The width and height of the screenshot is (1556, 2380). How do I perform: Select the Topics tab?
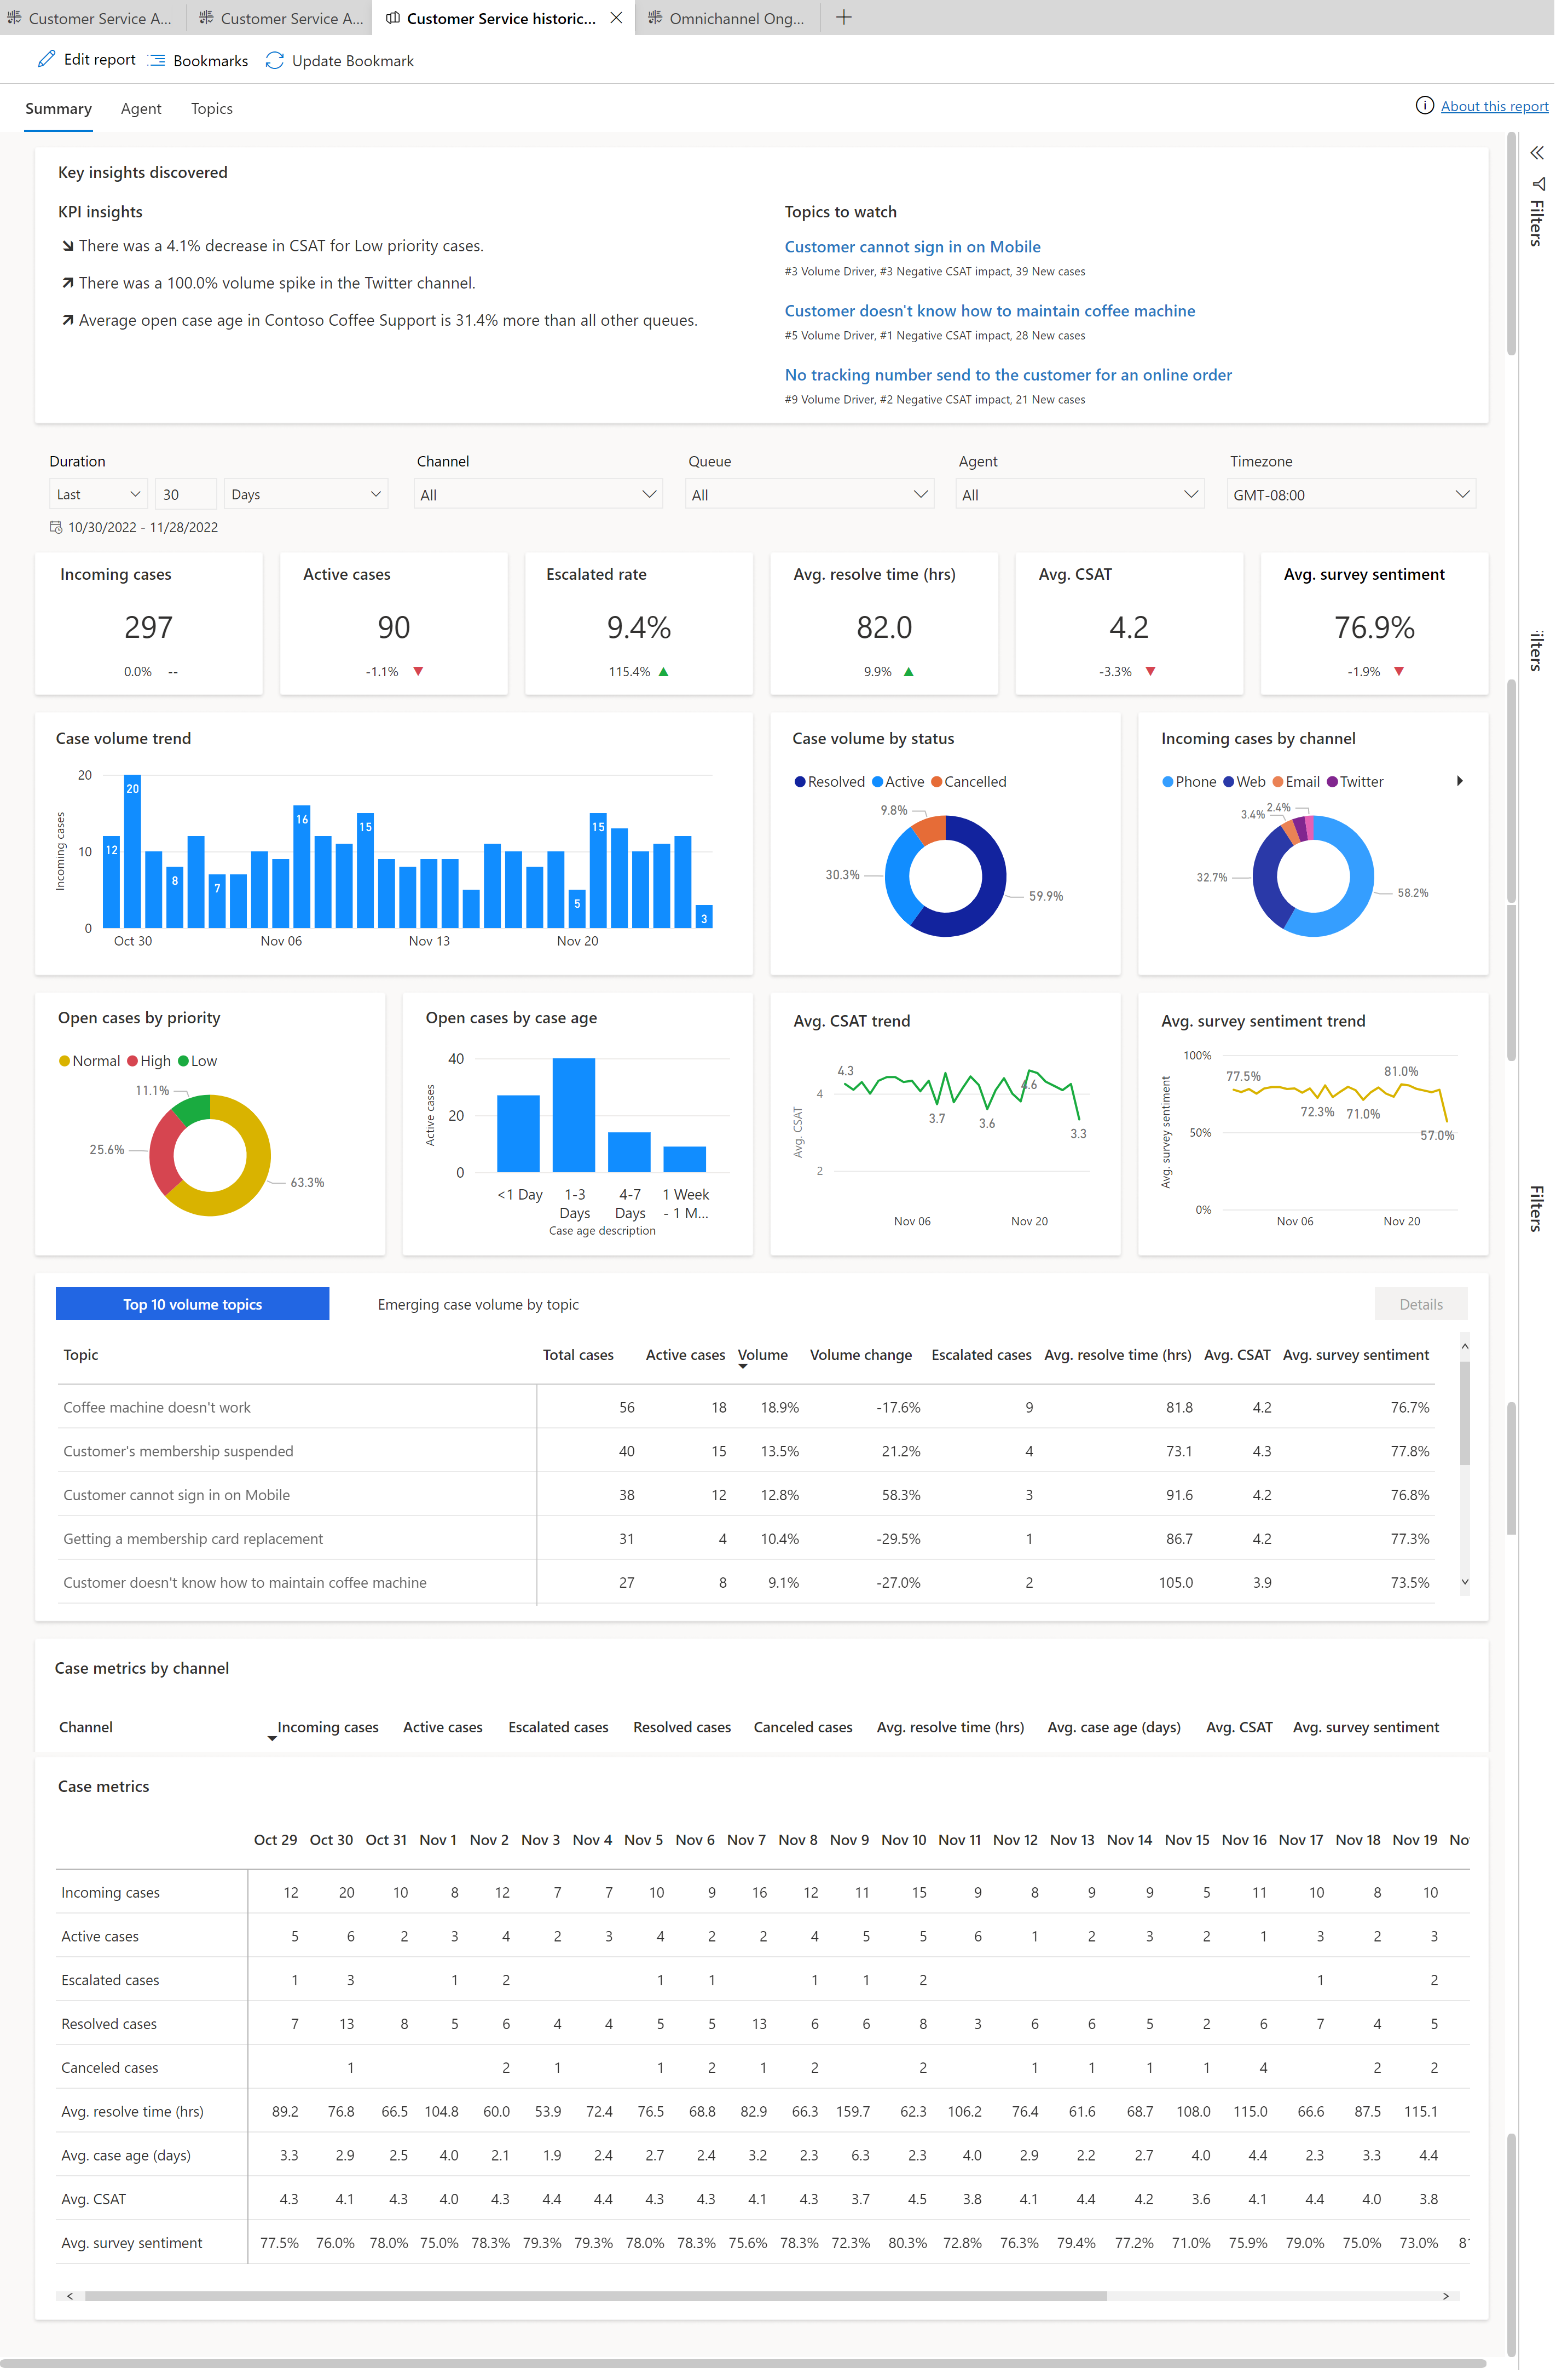(212, 108)
